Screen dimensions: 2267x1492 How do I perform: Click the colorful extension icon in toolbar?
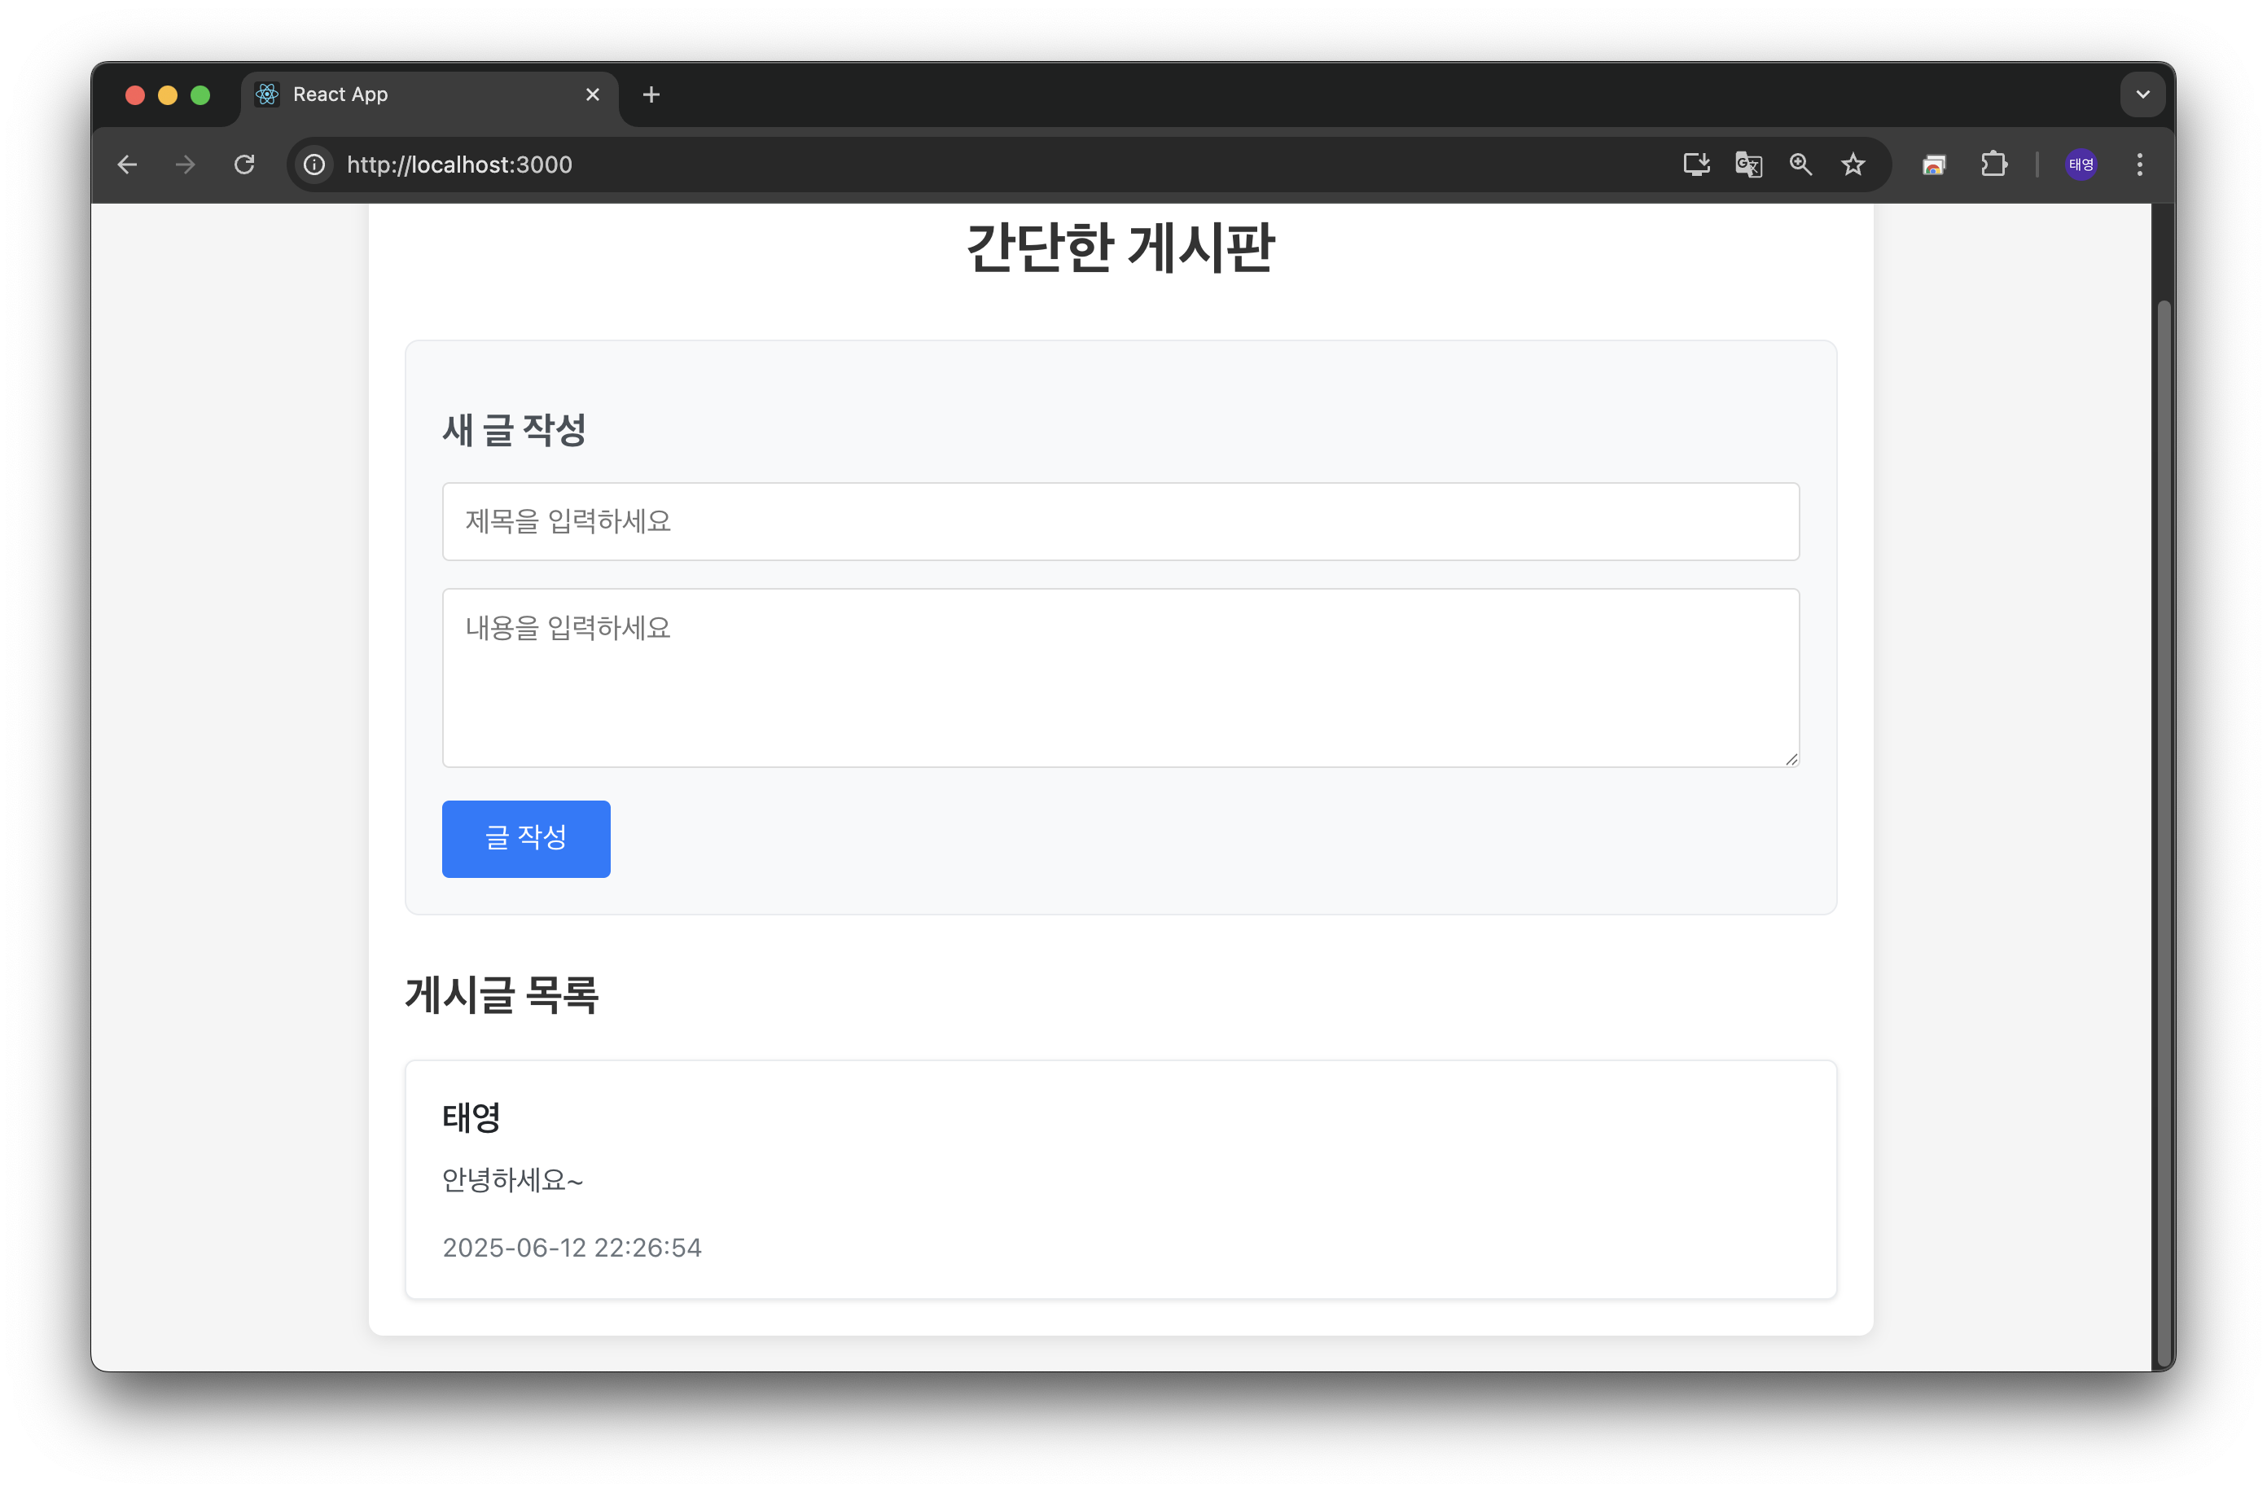(x=1934, y=165)
